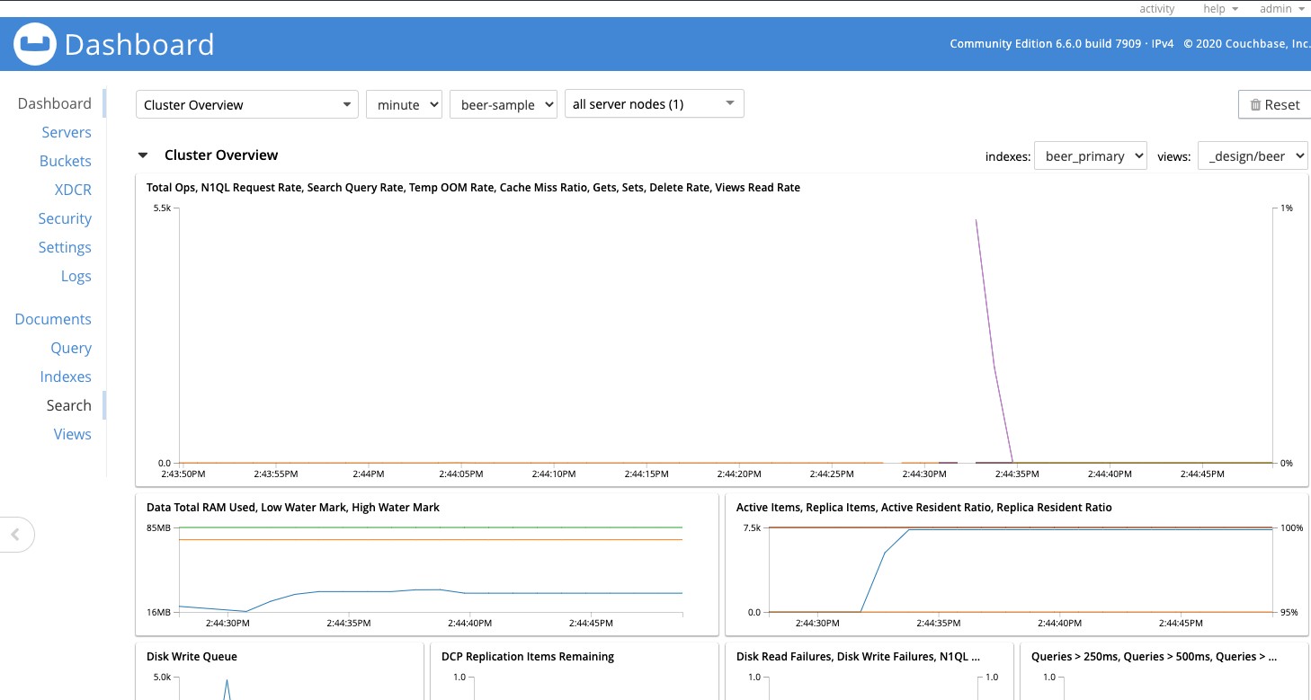The image size is (1311, 700).
Task: Click the Couchbase logo icon
Action: pyautogui.click(x=34, y=43)
